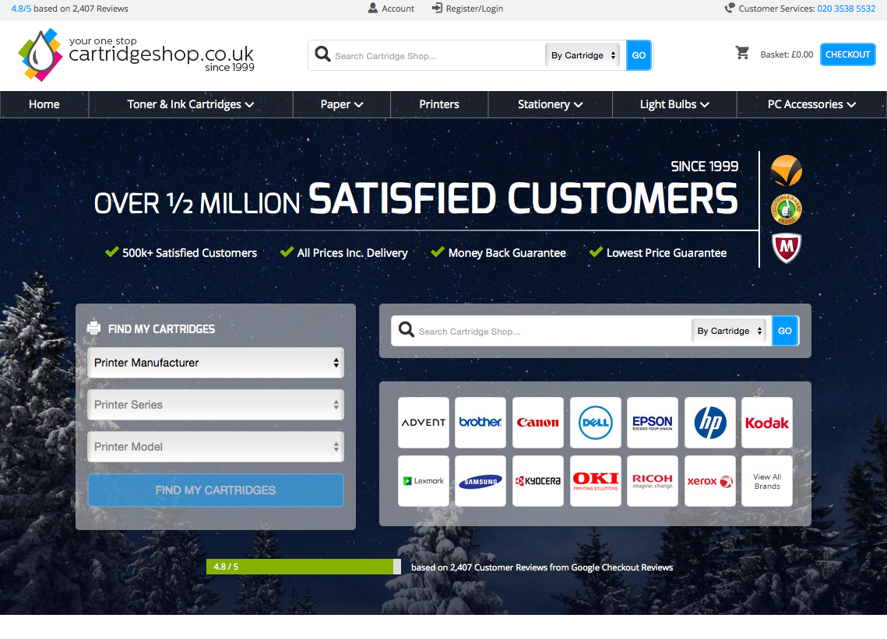Viewport: 887px width, 639px height.
Task: Click the 4.8 / 5 green rating bar
Action: [x=303, y=567]
